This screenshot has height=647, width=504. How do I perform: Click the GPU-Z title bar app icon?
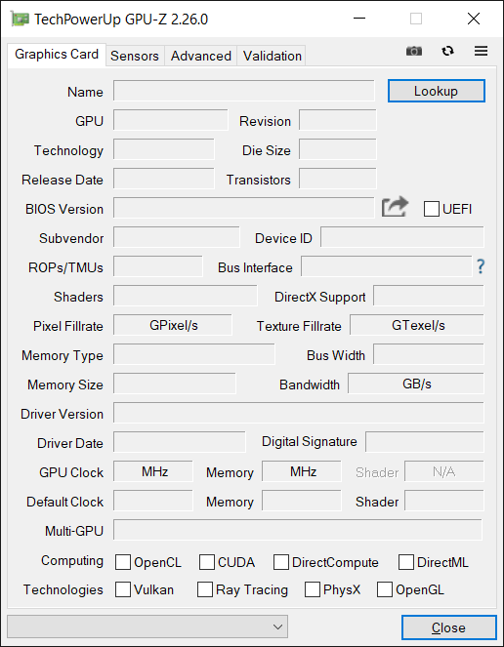20,19
